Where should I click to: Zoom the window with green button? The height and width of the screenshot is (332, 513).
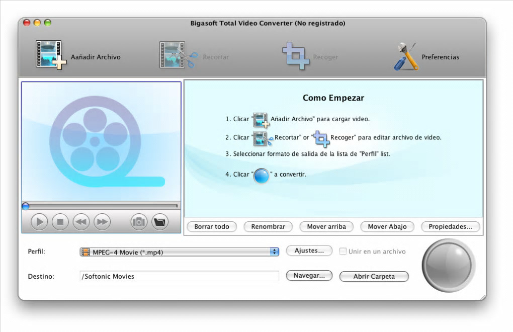click(x=48, y=23)
